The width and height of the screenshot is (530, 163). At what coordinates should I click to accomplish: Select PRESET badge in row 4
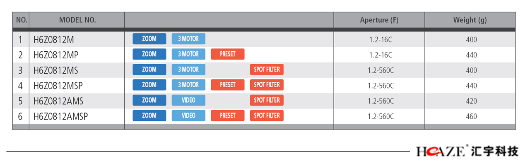[227, 85]
